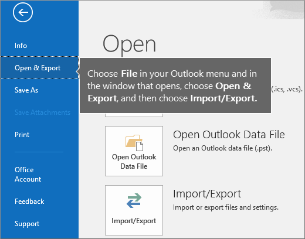The height and width of the screenshot is (239, 305).
Task: Open the Support page
Action: tap(27, 224)
